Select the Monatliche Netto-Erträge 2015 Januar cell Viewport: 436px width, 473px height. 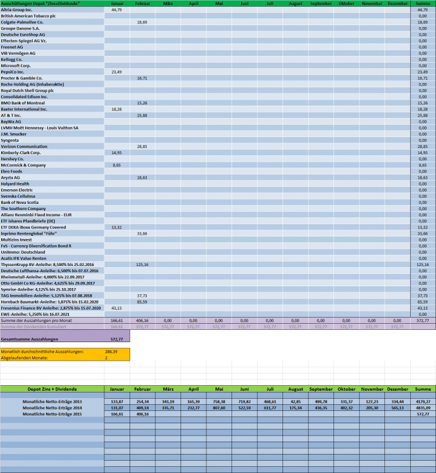pyautogui.click(x=117, y=414)
